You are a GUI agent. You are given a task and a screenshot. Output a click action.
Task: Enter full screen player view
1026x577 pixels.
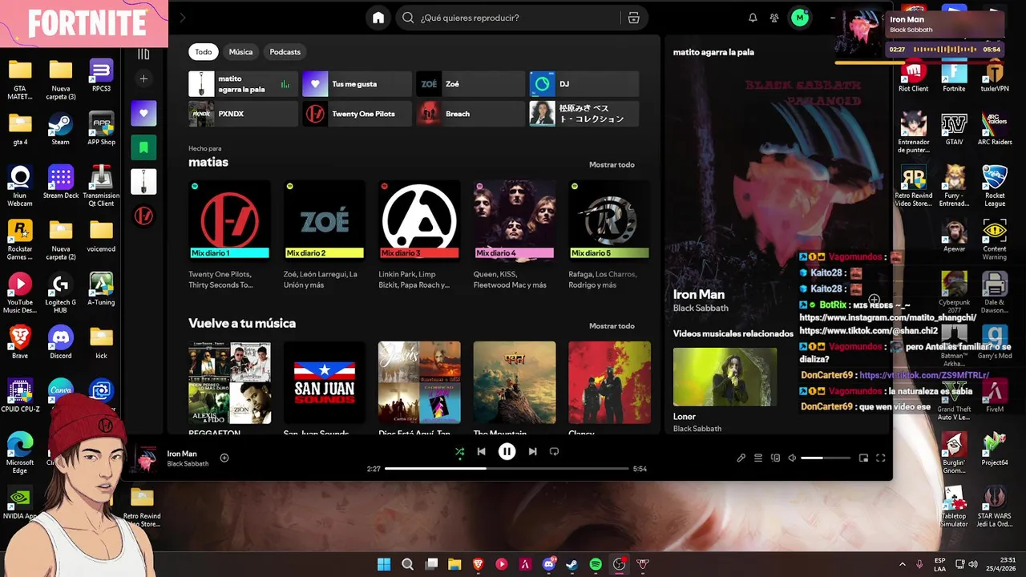coord(880,458)
